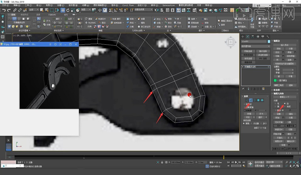301x175 pixels.
Task: Click the Redo arrow in main toolbar
Action: point(9,10)
